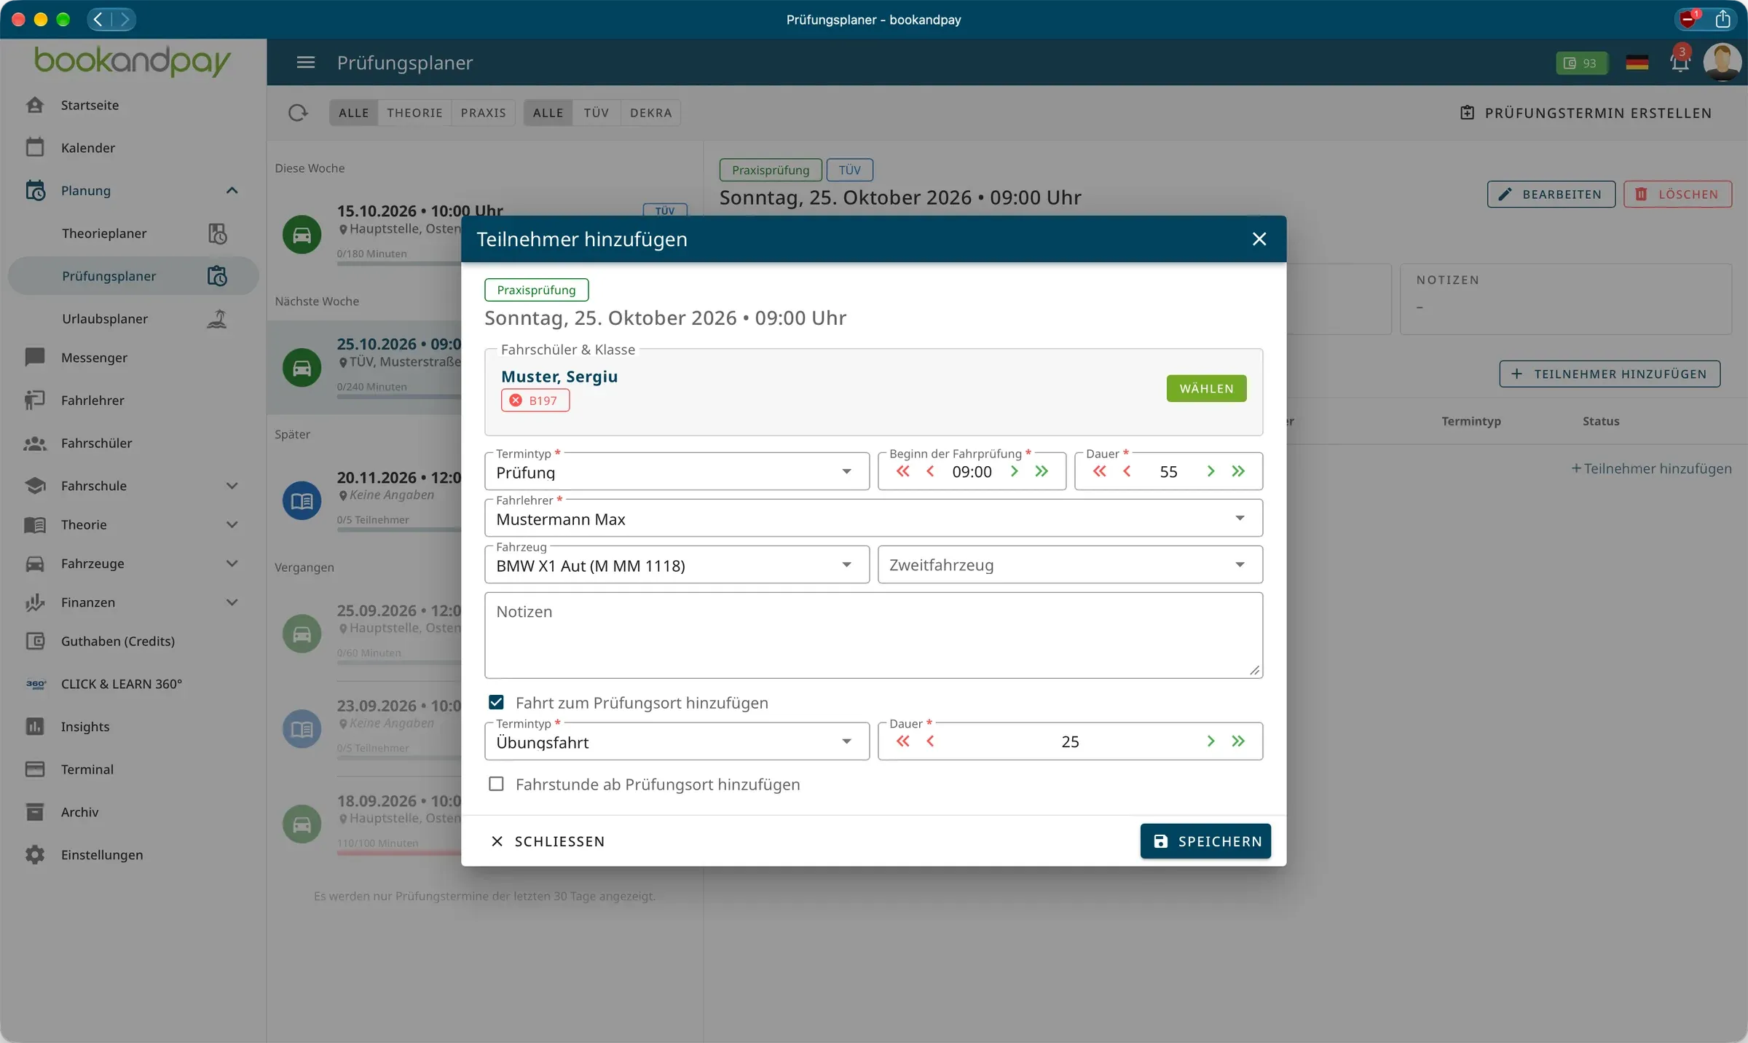Select the German flag language icon
This screenshot has width=1748, height=1043.
pyautogui.click(x=1637, y=63)
